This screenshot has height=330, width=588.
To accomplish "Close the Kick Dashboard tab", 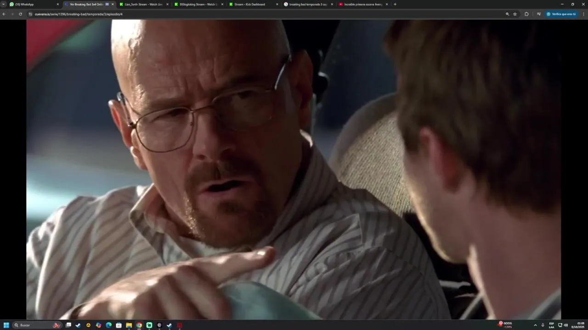I will (277, 4).
